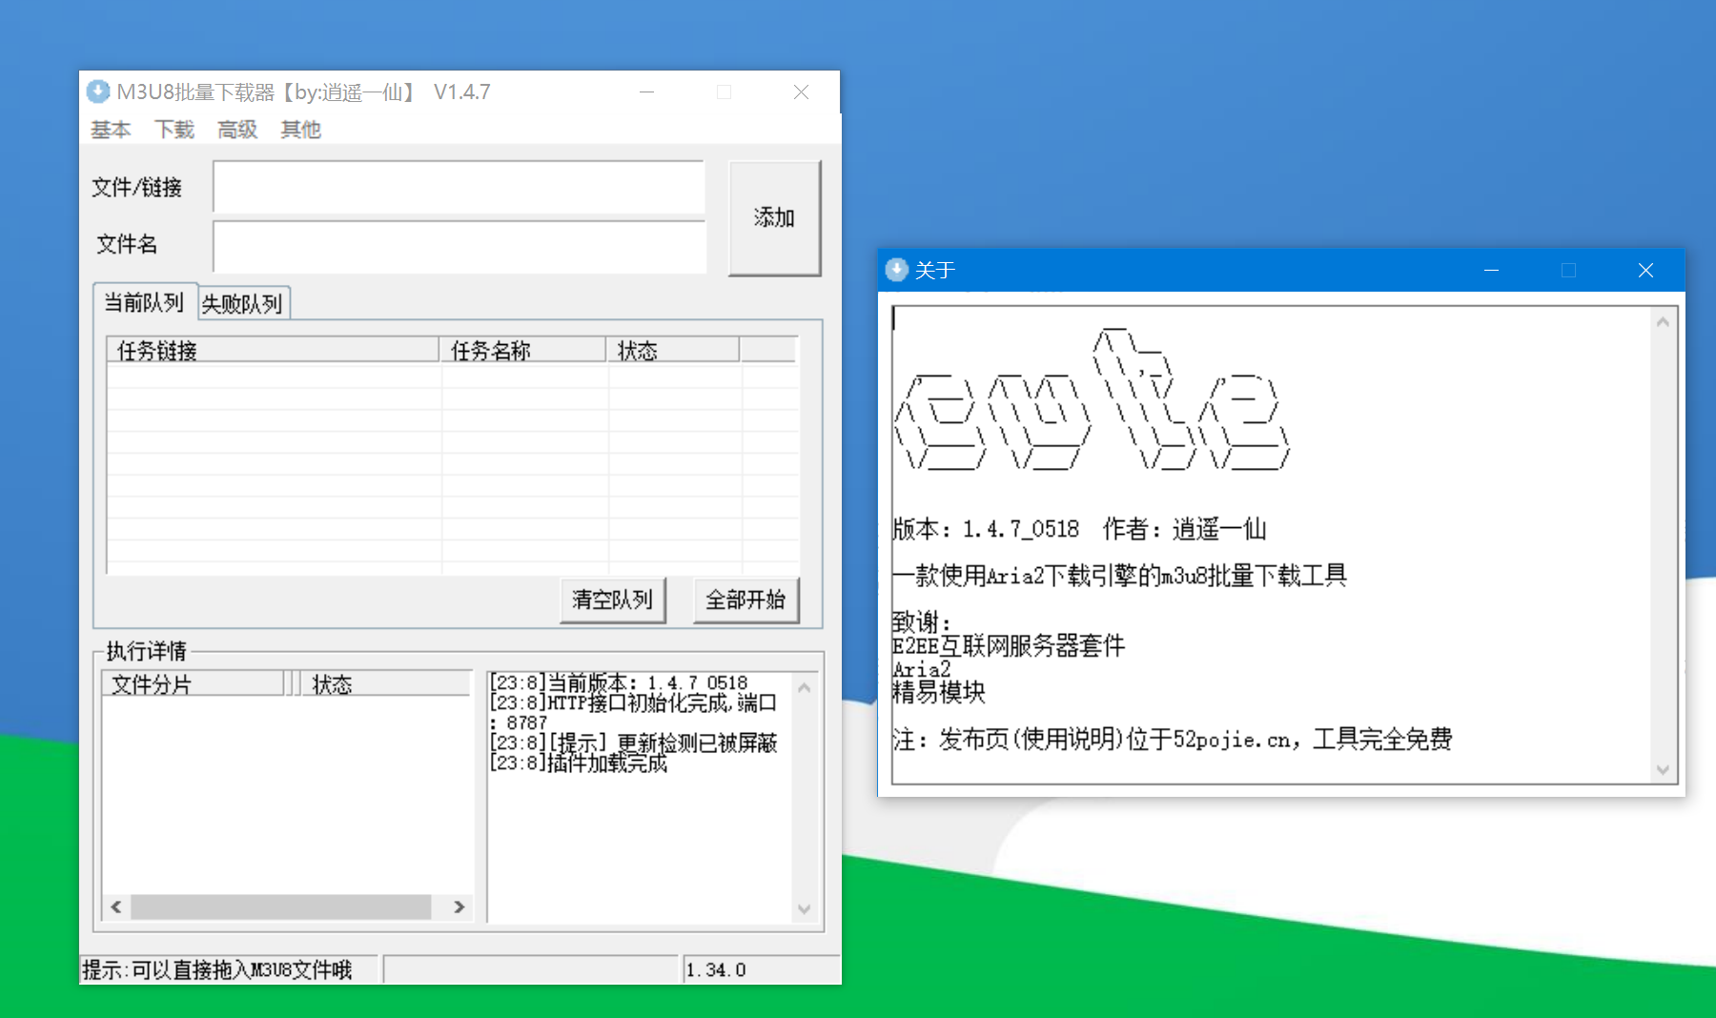Image resolution: width=1716 pixels, height=1018 pixels.
Task: Click the 状态 header in 执行详情 panel
Action: (x=385, y=684)
